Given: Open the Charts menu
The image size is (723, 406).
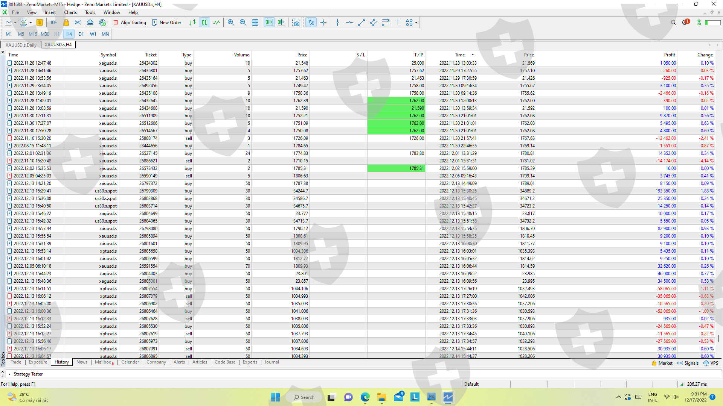Looking at the screenshot, I should point(70,12).
